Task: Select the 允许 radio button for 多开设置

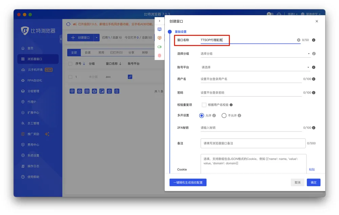Action: coord(202,116)
